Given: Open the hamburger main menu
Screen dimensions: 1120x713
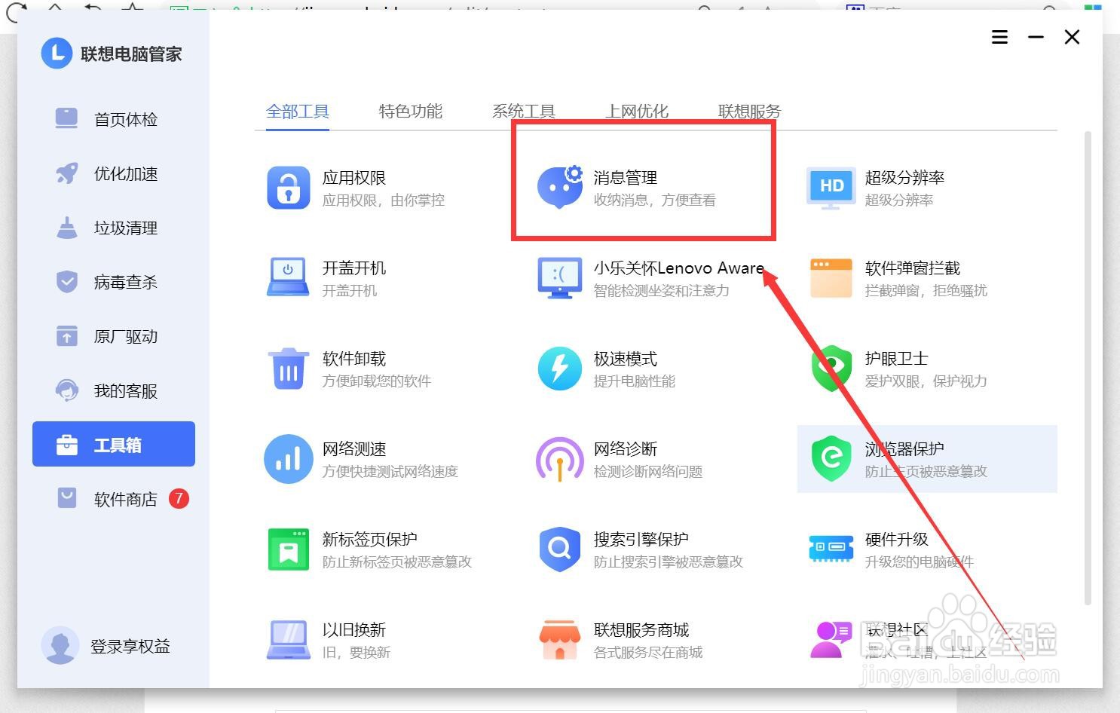Looking at the screenshot, I should (999, 37).
